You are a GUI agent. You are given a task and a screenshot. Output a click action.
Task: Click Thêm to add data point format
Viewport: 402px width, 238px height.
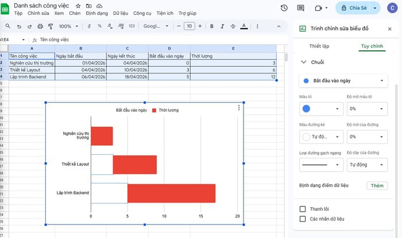click(x=377, y=186)
